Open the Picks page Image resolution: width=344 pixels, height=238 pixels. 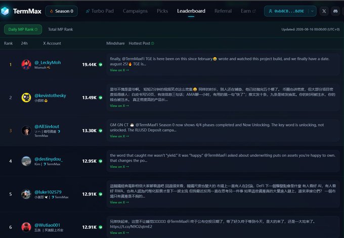point(162,11)
